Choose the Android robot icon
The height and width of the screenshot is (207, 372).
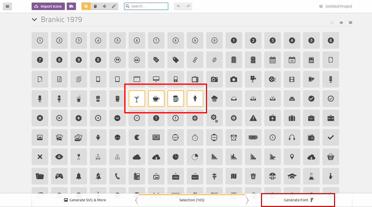(98, 137)
